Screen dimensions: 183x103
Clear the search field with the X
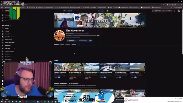[99, 11]
